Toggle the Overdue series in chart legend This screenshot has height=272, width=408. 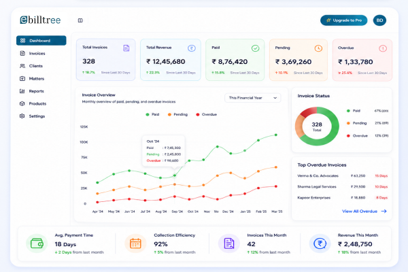coord(206,114)
